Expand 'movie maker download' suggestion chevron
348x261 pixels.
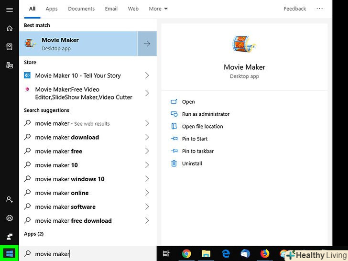[147, 137]
